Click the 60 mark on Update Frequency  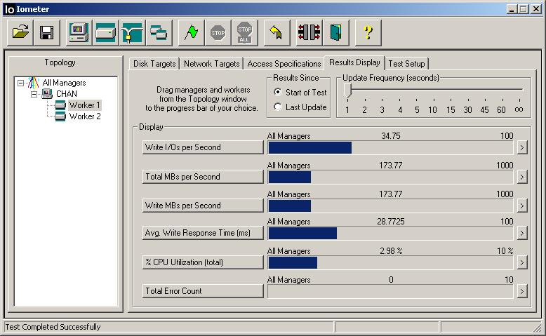pos(501,110)
